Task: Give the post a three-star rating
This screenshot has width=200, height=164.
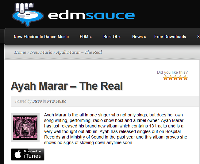Action: pyautogui.click(x=175, y=78)
